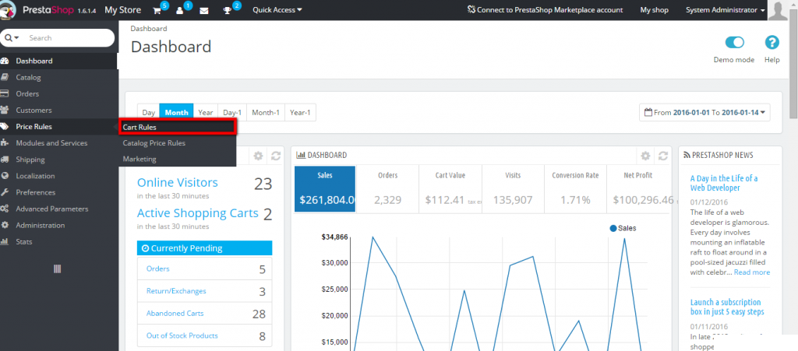Open the My shop link
The width and height of the screenshot is (798, 351).
pyautogui.click(x=654, y=10)
